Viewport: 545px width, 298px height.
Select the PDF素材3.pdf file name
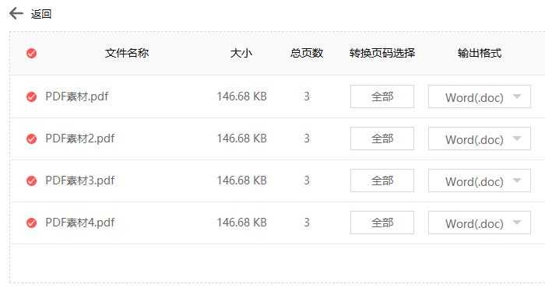(x=80, y=181)
